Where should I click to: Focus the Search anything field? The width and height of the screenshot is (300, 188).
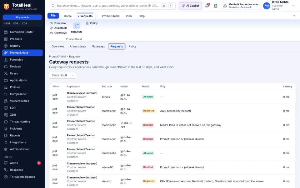click(x=112, y=6)
